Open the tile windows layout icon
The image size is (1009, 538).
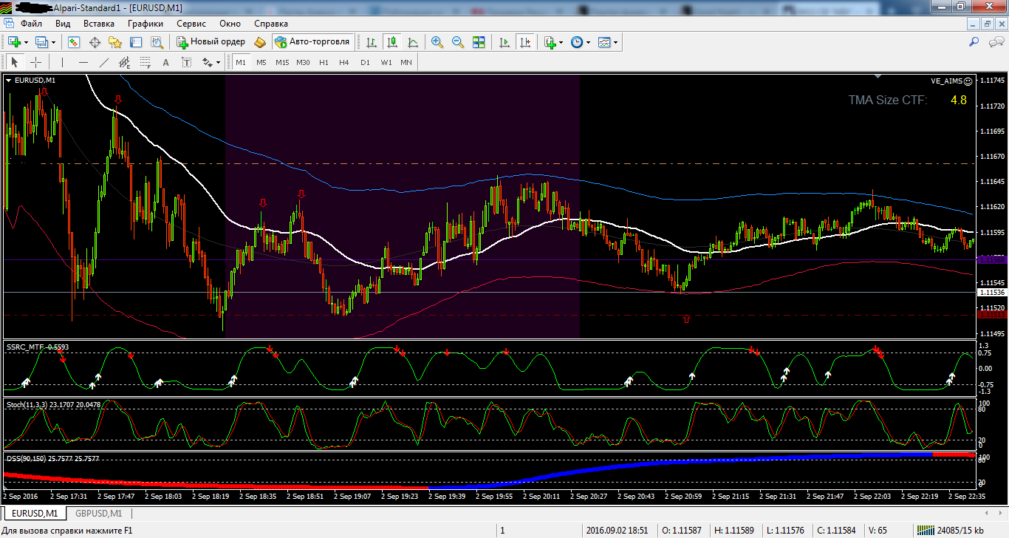click(479, 42)
